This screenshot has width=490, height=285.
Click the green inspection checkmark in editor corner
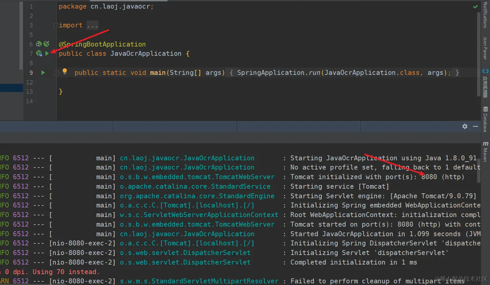pos(475,7)
